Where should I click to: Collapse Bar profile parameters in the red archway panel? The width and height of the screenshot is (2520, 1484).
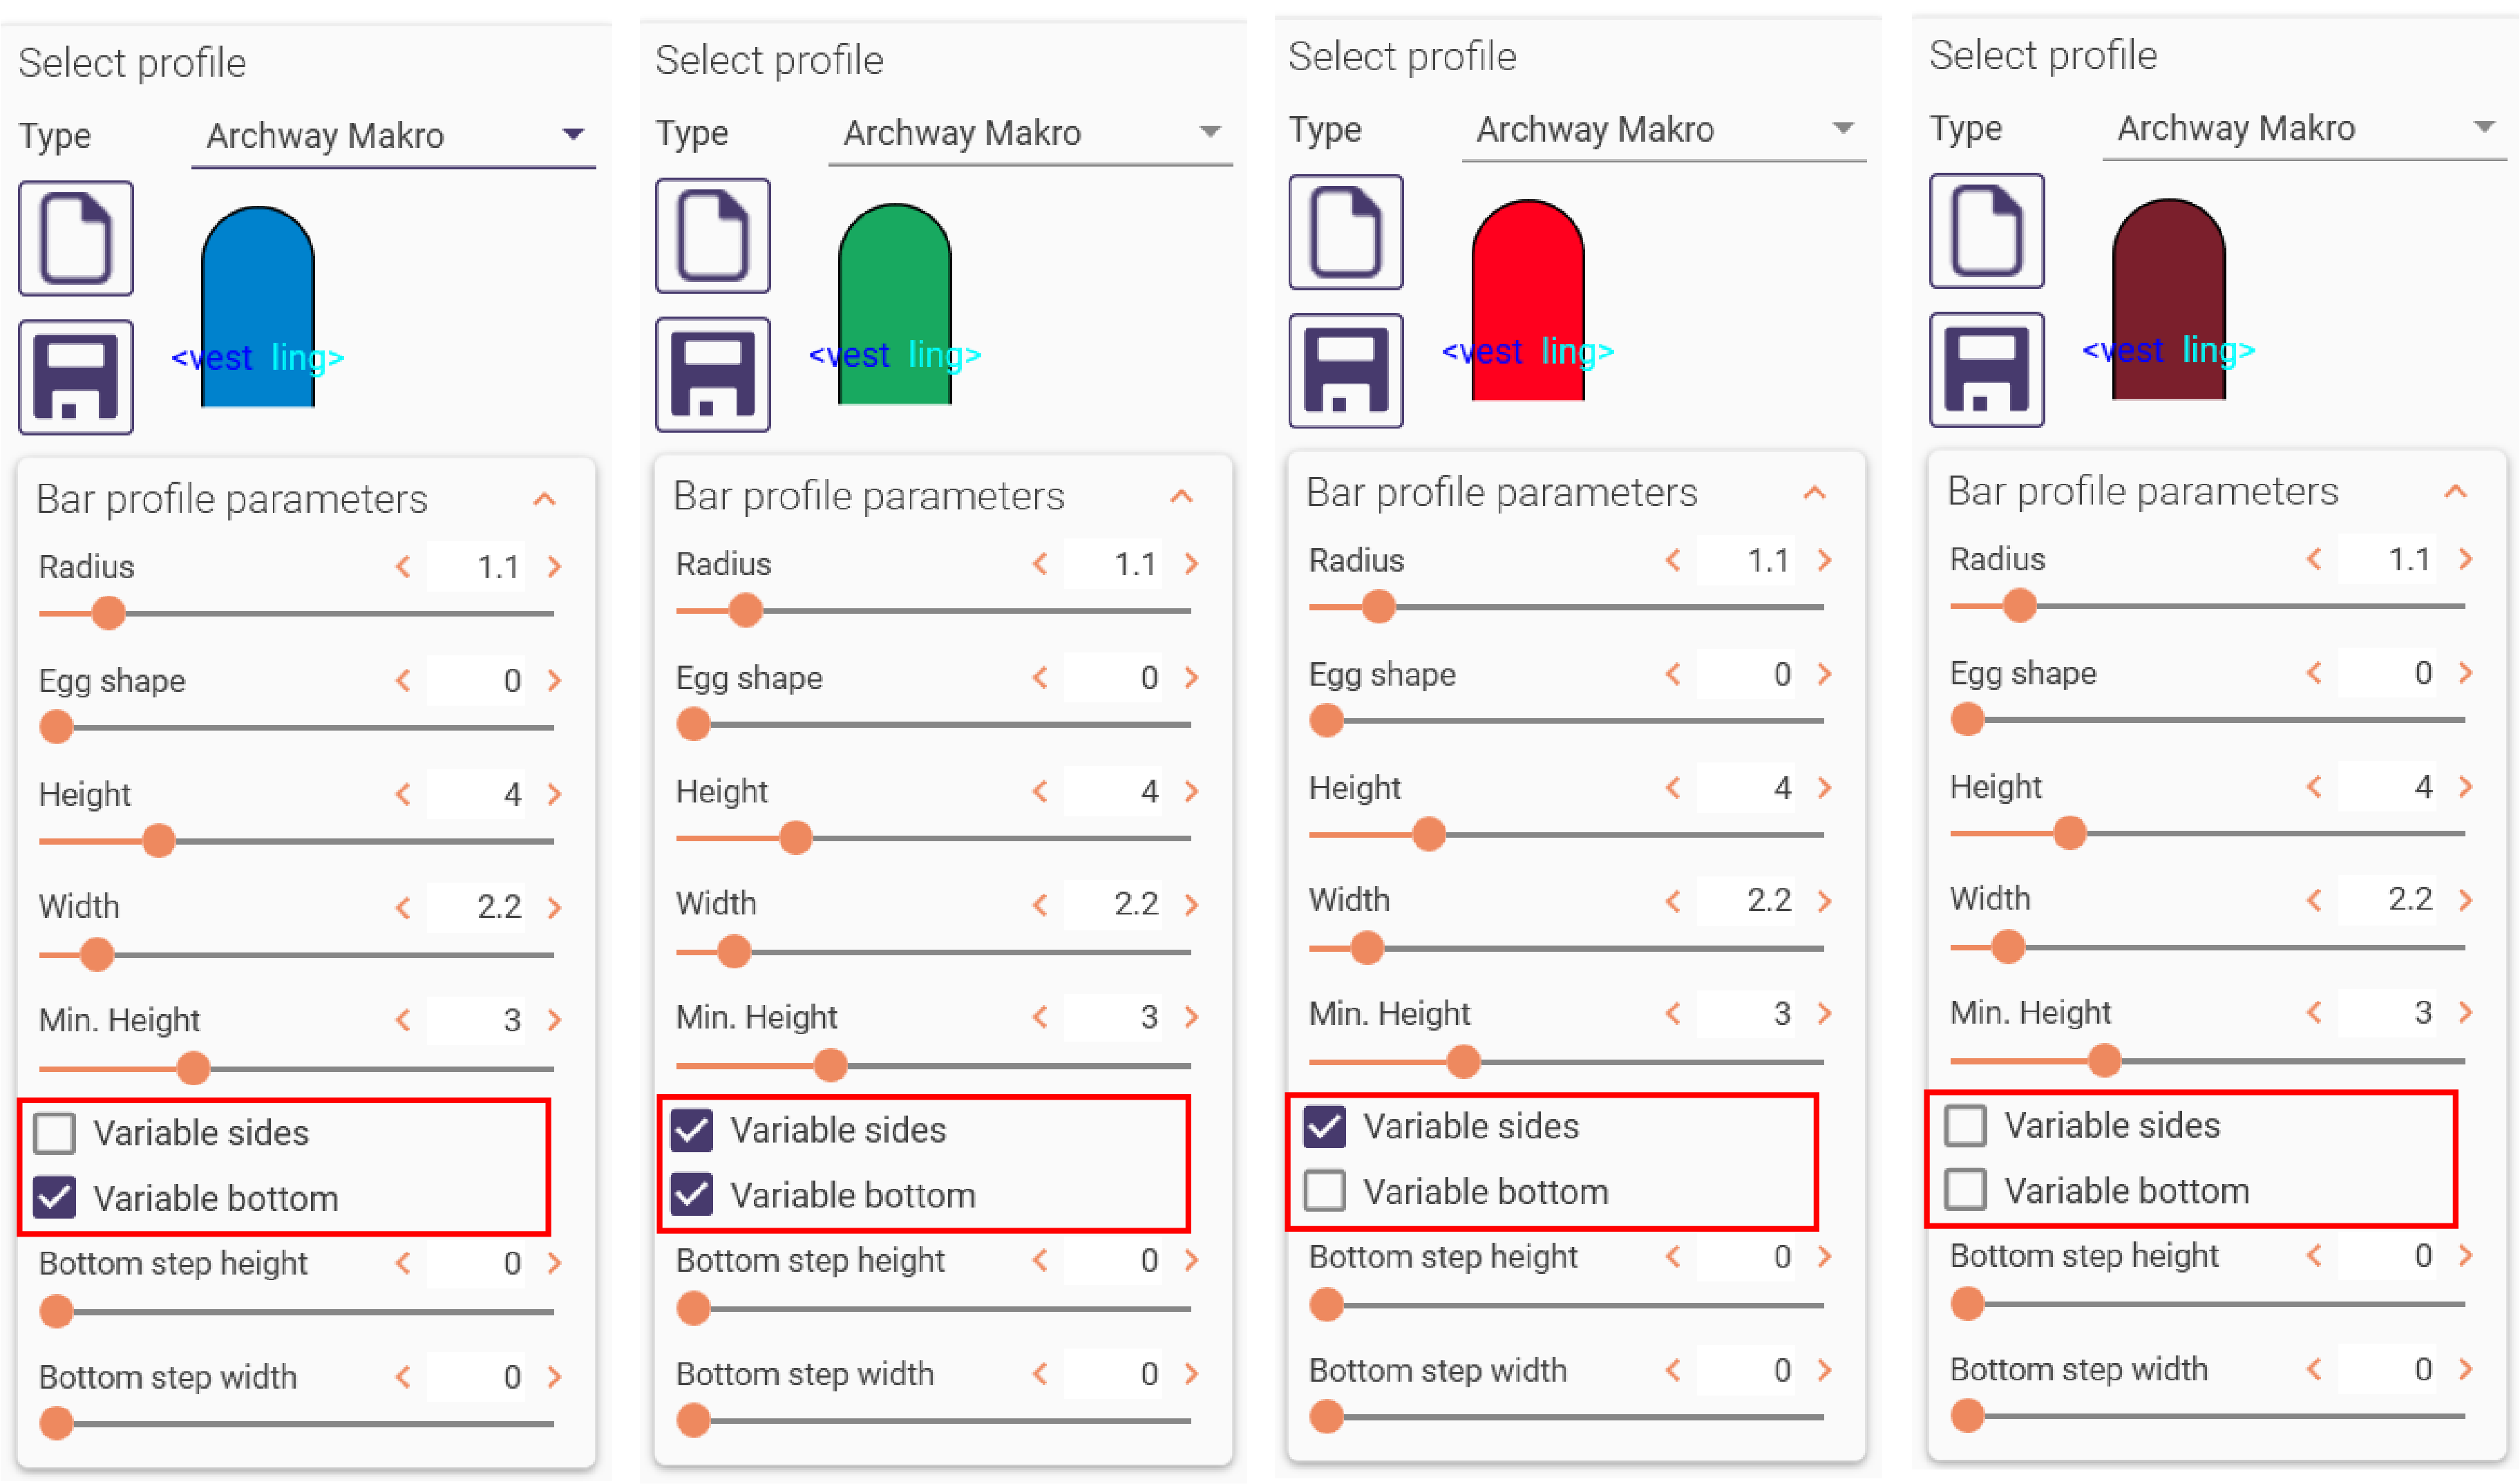pos(1814,492)
